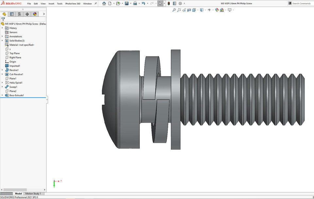Expand the Solid Bodies(3) folder

pyautogui.click(x=2, y=41)
